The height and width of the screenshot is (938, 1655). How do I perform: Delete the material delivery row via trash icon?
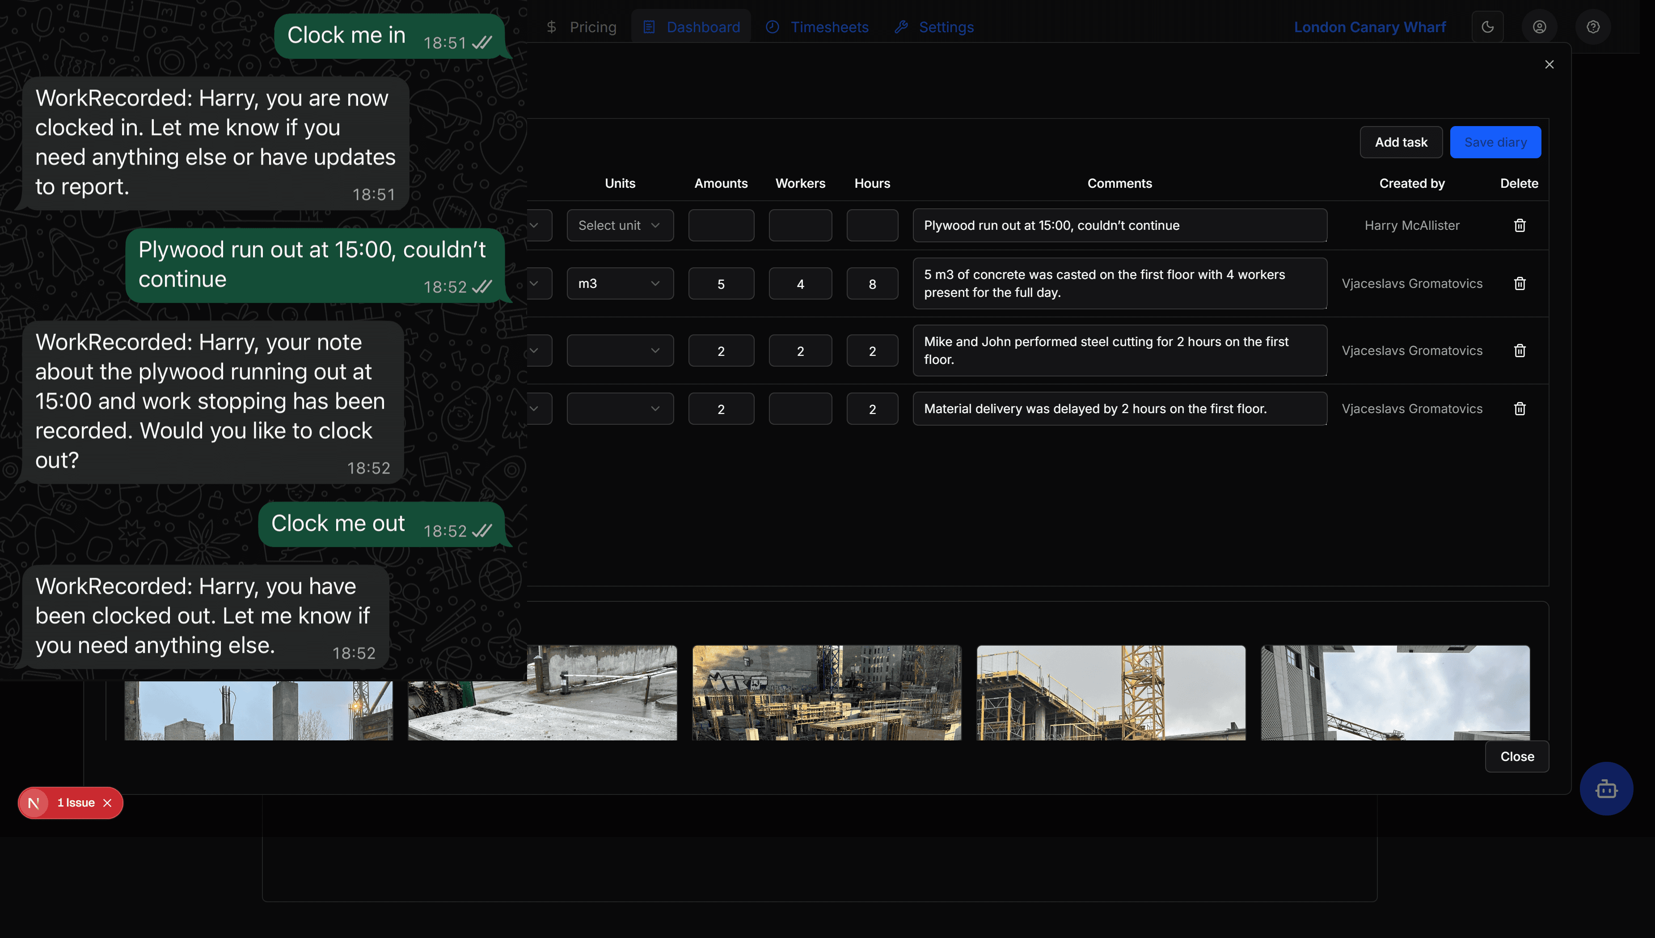1520,409
